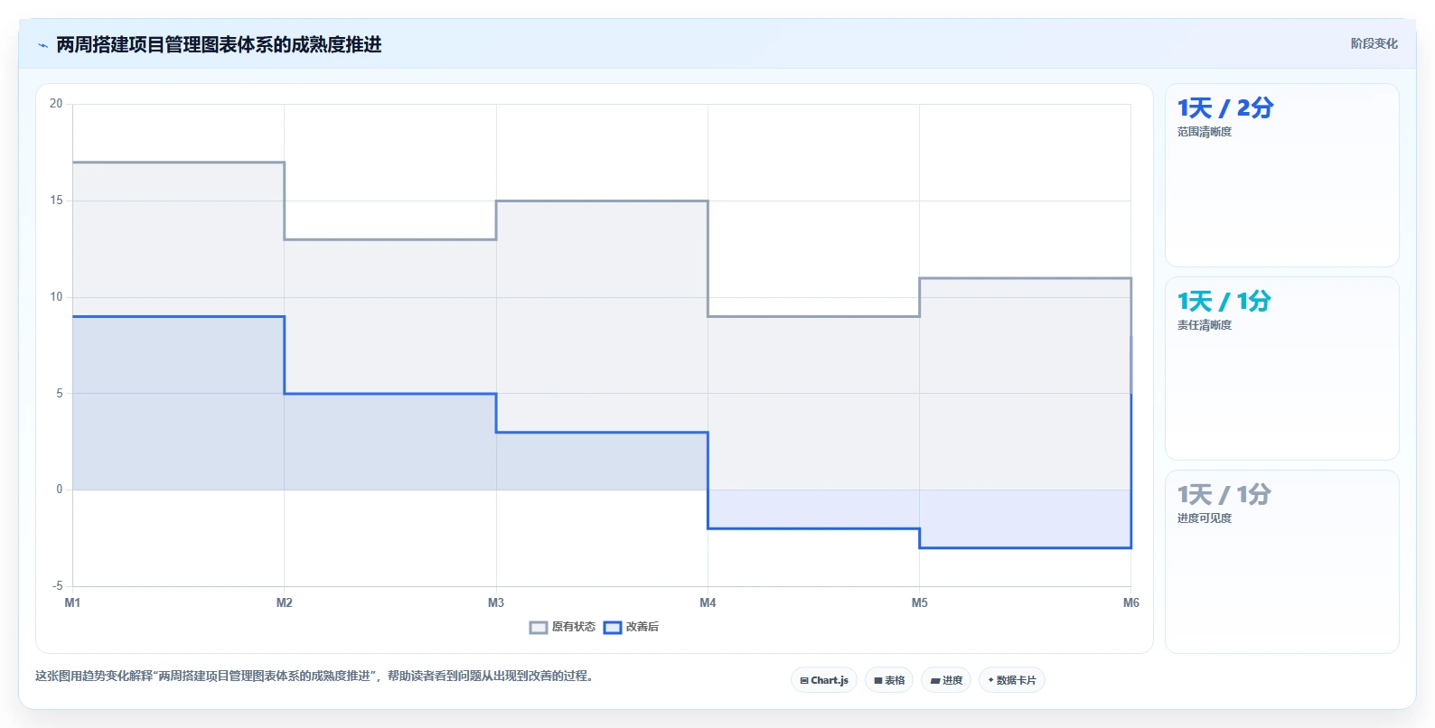Viewport: 1435px width, 728px height.
Task: Select the 表格 tag chip
Action: 889,680
